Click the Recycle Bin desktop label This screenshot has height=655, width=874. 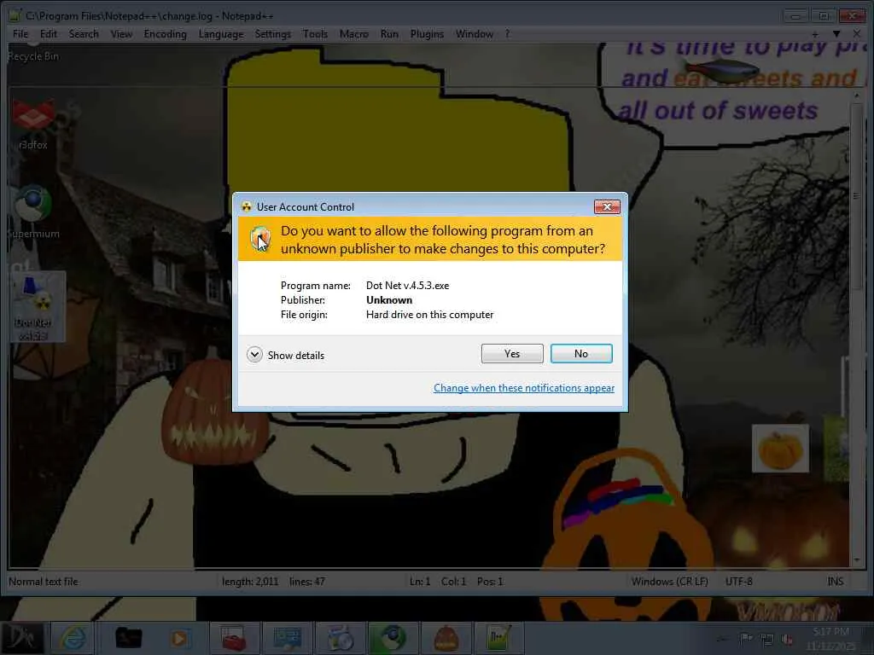pyautogui.click(x=33, y=56)
